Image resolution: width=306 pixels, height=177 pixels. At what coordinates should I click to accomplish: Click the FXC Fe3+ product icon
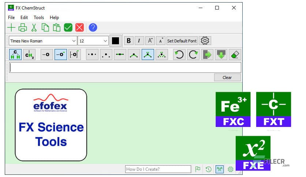tap(233, 109)
